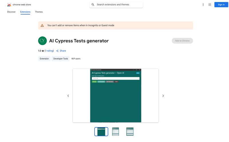
Task: Click the share icon beside Share
Action: point(58,51)
